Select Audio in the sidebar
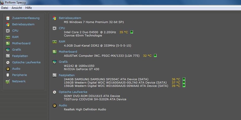Image resolution: width=241 pixels, height=120 pixels. (x=16, y=69)
